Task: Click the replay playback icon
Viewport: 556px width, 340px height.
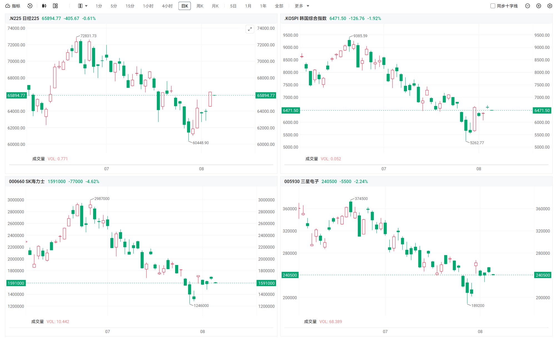Action: pos(30,6)
